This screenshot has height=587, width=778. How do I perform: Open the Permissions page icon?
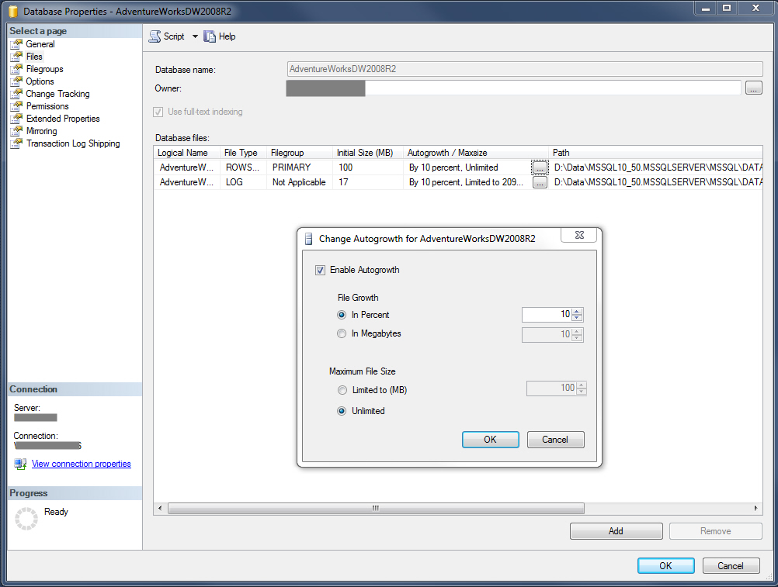(16, 105)
